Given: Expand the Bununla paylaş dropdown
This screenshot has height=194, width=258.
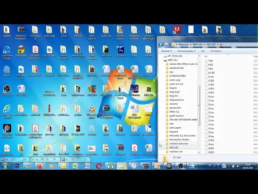Looking at the screenshot, I should click(186, 51).
